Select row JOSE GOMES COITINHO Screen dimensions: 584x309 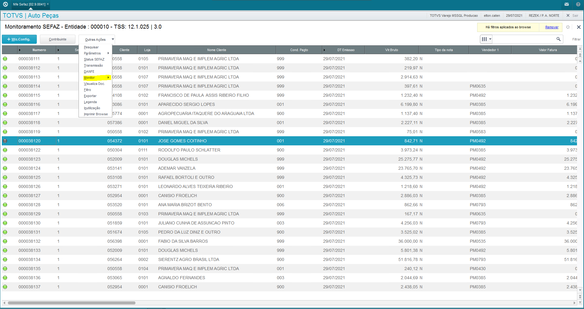point(289,141)
